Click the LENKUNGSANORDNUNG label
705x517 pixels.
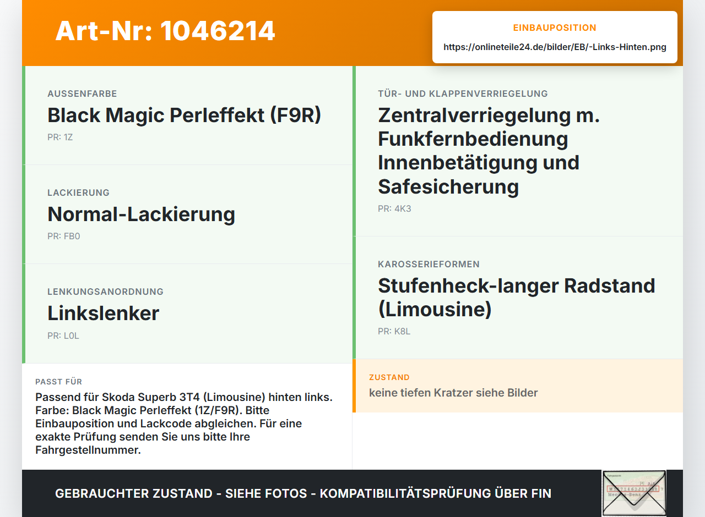pyautogui.click(x=105, y=292)
